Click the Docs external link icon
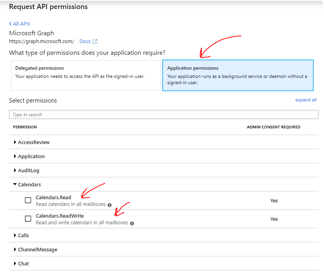The image size is (324, 274). point(95,41)
